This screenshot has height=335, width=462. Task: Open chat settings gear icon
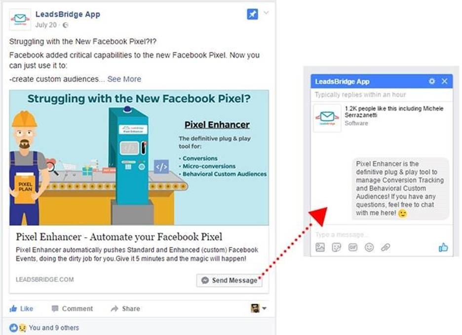[x=432, y=81]
